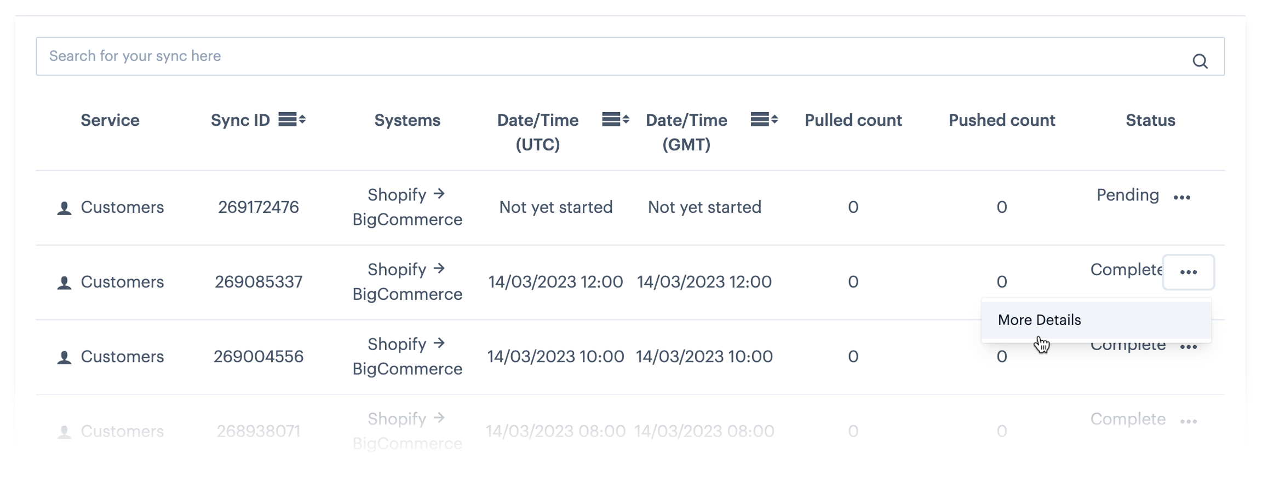Click the Status column header
This screenshot has width=1262, height=483.
coord(1150,120)
